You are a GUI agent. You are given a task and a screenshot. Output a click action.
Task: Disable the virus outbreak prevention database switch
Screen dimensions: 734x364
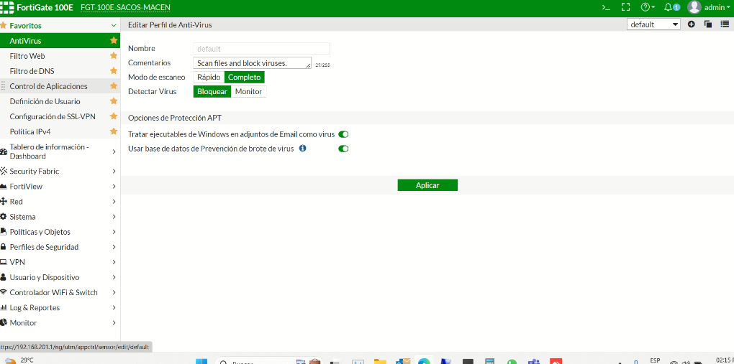point(343,149)
